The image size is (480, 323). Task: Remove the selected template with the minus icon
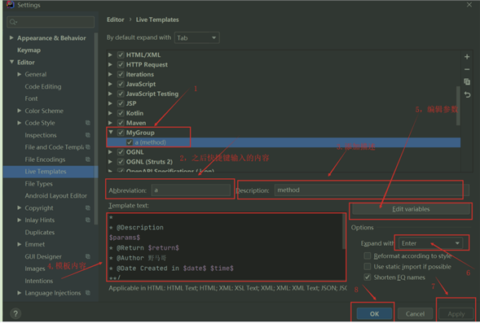coord(467,69)
